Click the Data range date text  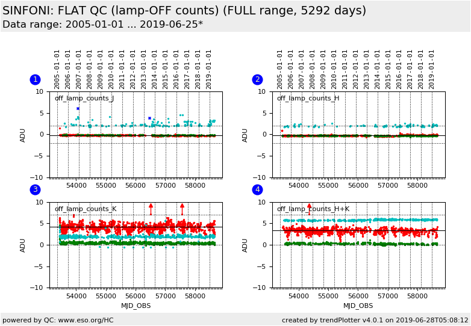(x=102, y=25)
